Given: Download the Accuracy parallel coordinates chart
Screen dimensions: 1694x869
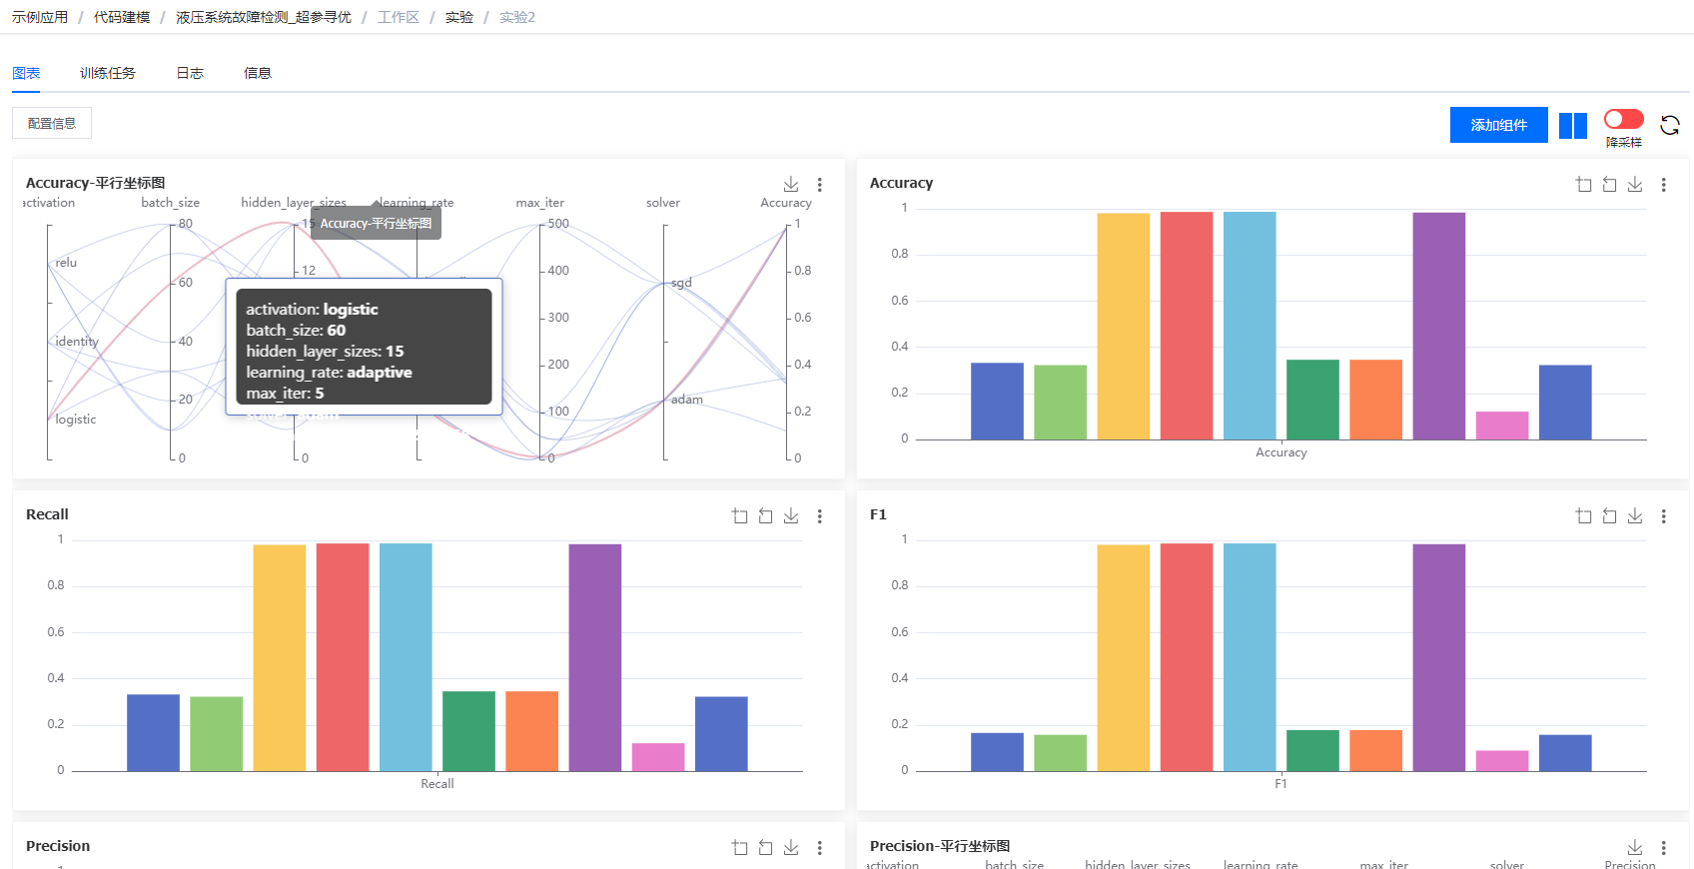Looking at the screenshot, I should (791, 184).
